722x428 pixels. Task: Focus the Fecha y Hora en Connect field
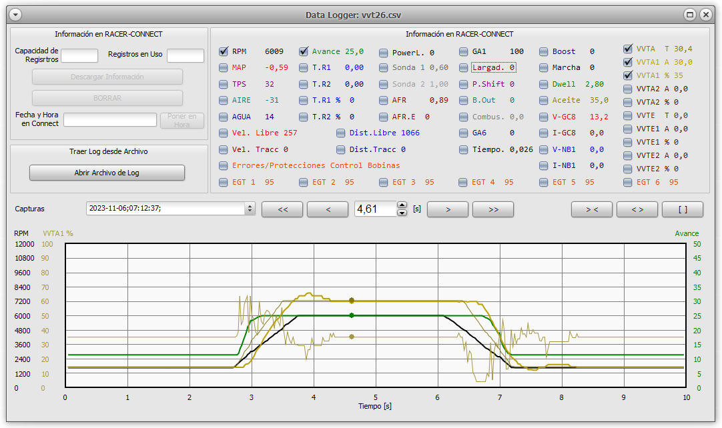pyautogui.click(x=110, y=120)
